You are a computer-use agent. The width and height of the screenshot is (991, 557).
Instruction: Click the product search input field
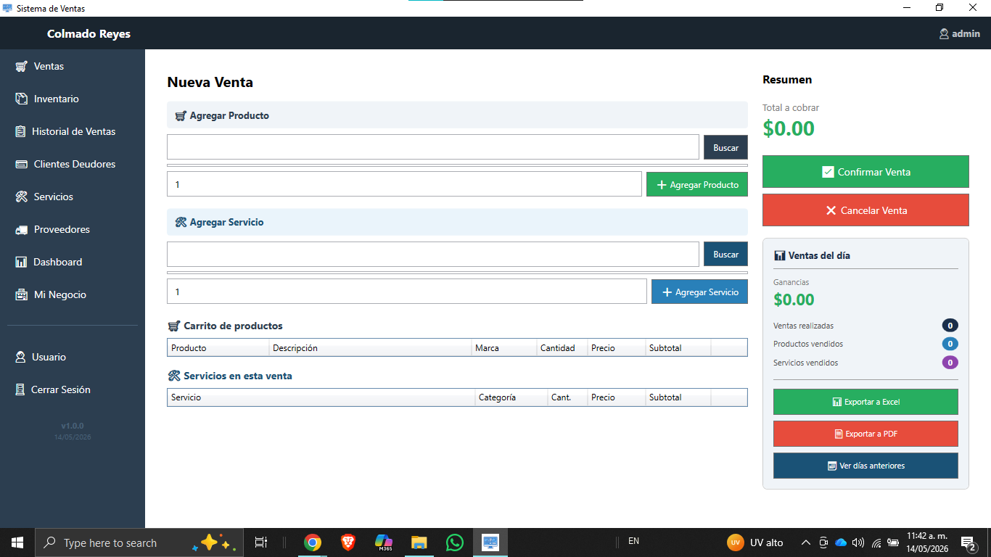(433, 147)
